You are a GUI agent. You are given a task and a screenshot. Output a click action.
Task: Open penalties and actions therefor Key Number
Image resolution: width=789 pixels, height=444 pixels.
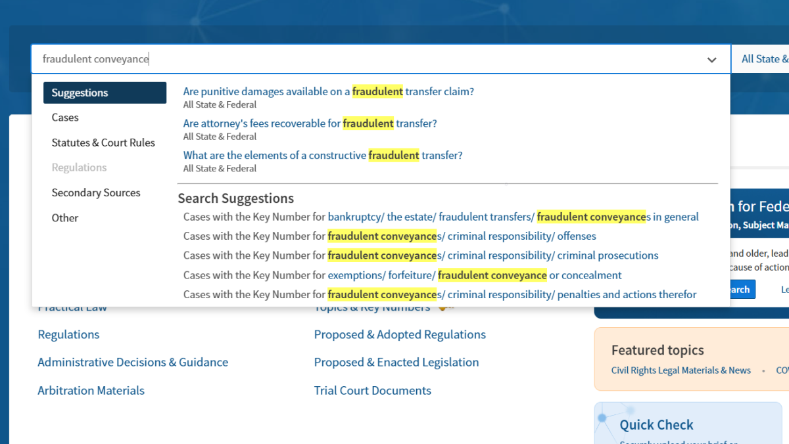(512, 294)
